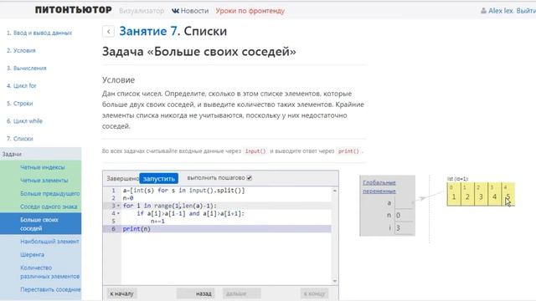Click code line 5 n+=1
The height and width of the screenshot is (301, 536).
pyautogui.click(x=157, y=221)
